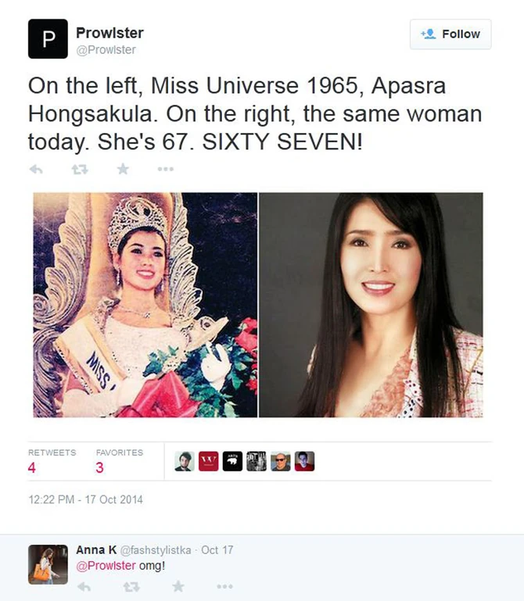
Task: Favorite Anna K's omg reply
Action: point(178,586)
